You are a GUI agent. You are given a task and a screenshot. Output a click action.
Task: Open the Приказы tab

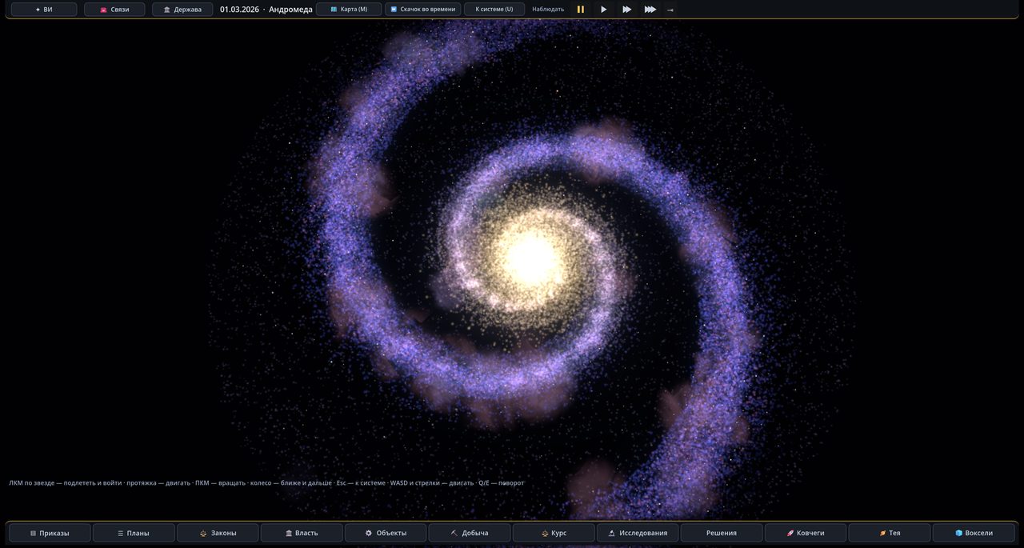(x=50, y=533)
